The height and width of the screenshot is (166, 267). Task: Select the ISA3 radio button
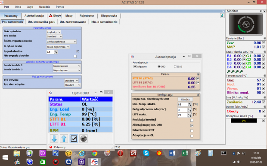[x=175, y=66]
